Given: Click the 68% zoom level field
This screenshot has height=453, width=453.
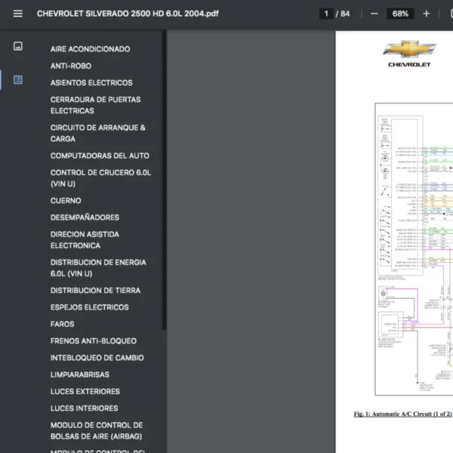Looking at the screenshot, I should (x=400, y=14).
